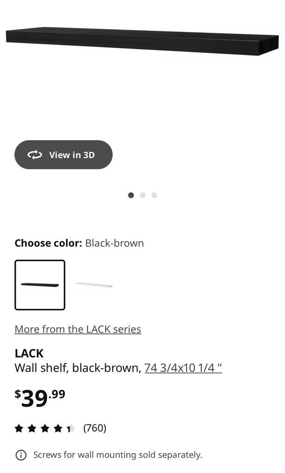This screenshot has height=473, width=285.
Task: Open More from the LACK series link
Action: 78,329
